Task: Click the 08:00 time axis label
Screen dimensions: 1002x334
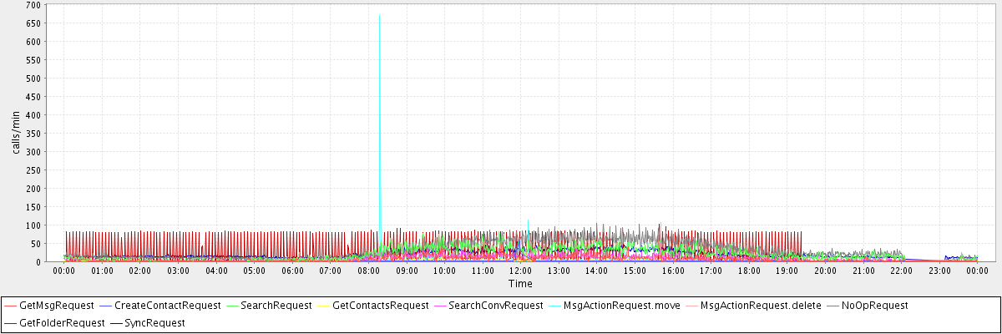Action: click(368, 271)
